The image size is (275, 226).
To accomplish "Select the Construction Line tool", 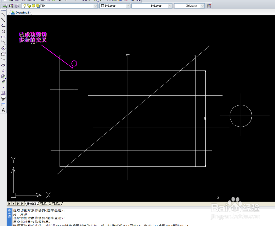I will [x=3, y=20].
